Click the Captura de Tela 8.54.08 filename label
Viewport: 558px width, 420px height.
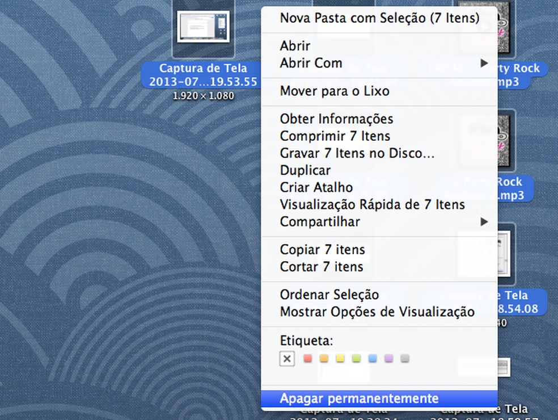tap(521, 302)
